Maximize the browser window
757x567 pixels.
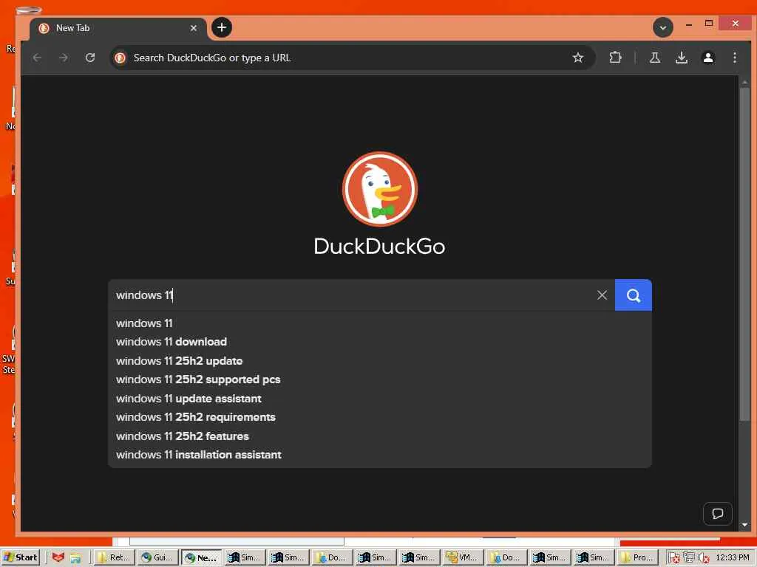click(x=709, y=23)
